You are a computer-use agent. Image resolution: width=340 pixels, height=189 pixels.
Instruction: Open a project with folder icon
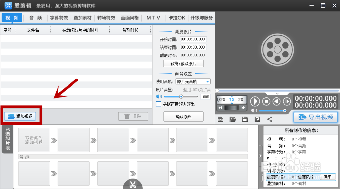(233, 119)
